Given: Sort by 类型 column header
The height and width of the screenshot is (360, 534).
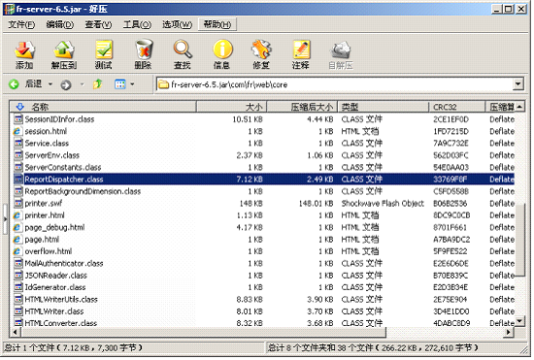Looking at the screenshot, I should pyautogui.click(x=384, y=107).
